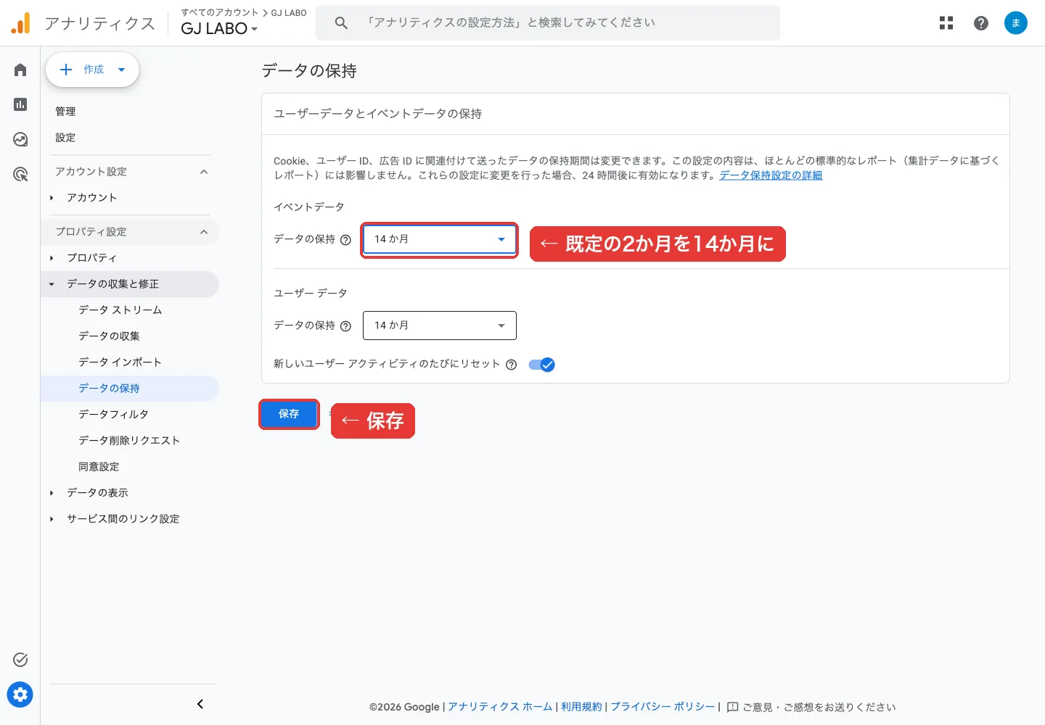The width and height of the screenshot is (1045, 725).
Task: Open データ削除リクエスト in sidebar
Action: [129, 441]
